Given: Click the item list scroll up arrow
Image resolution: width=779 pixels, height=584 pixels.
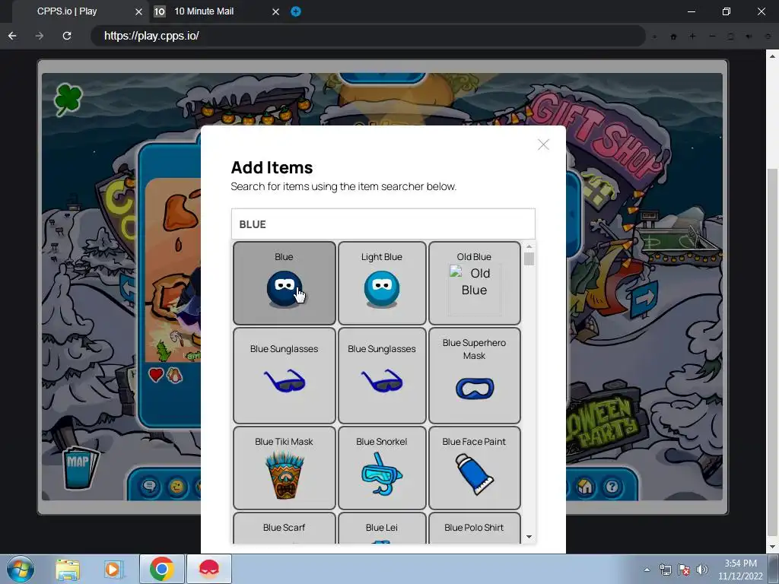Looking at the screenshot, I should (529, 246).
